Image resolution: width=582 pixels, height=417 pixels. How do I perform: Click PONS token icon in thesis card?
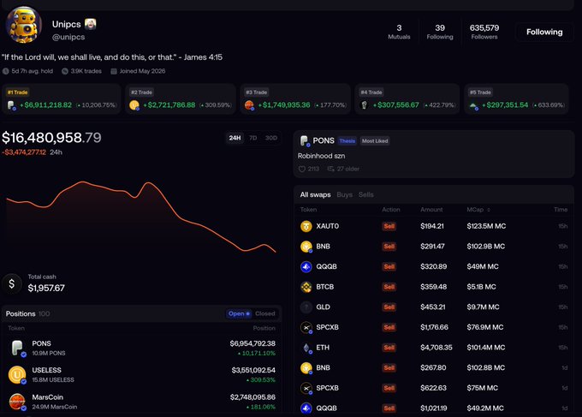305,140
